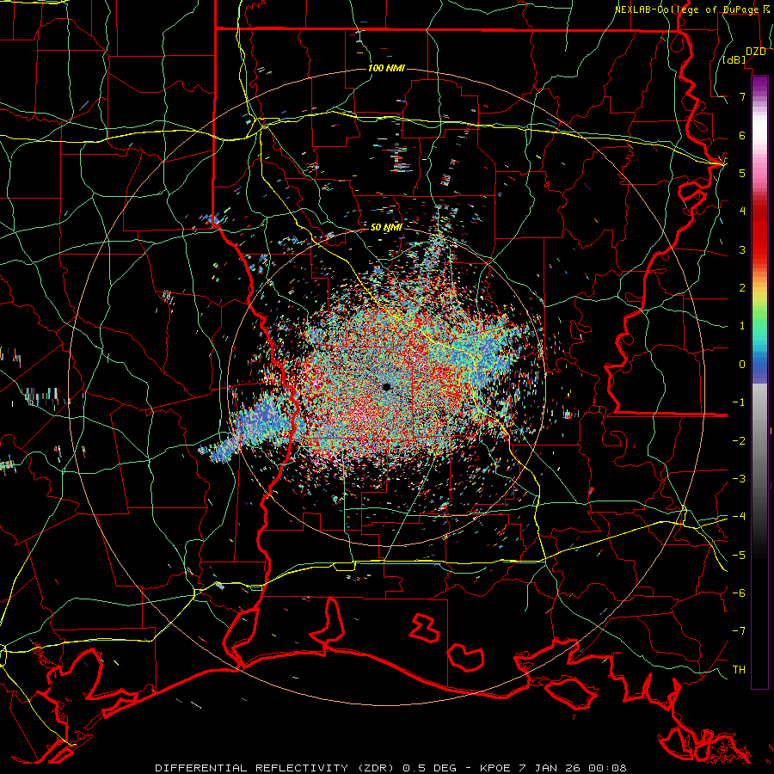This screenshot has width=774, height=774.
Task: Click the TH threshold label
Action: 739,670
